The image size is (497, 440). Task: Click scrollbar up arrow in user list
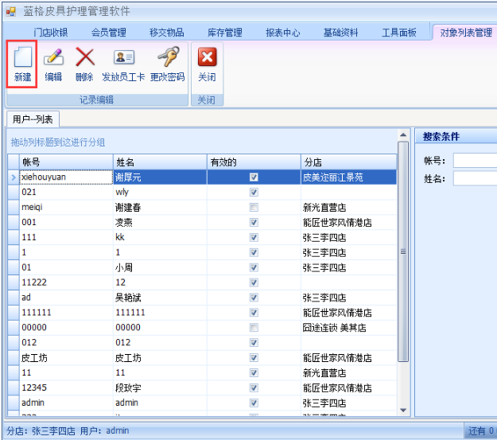(x=402, y=134)
